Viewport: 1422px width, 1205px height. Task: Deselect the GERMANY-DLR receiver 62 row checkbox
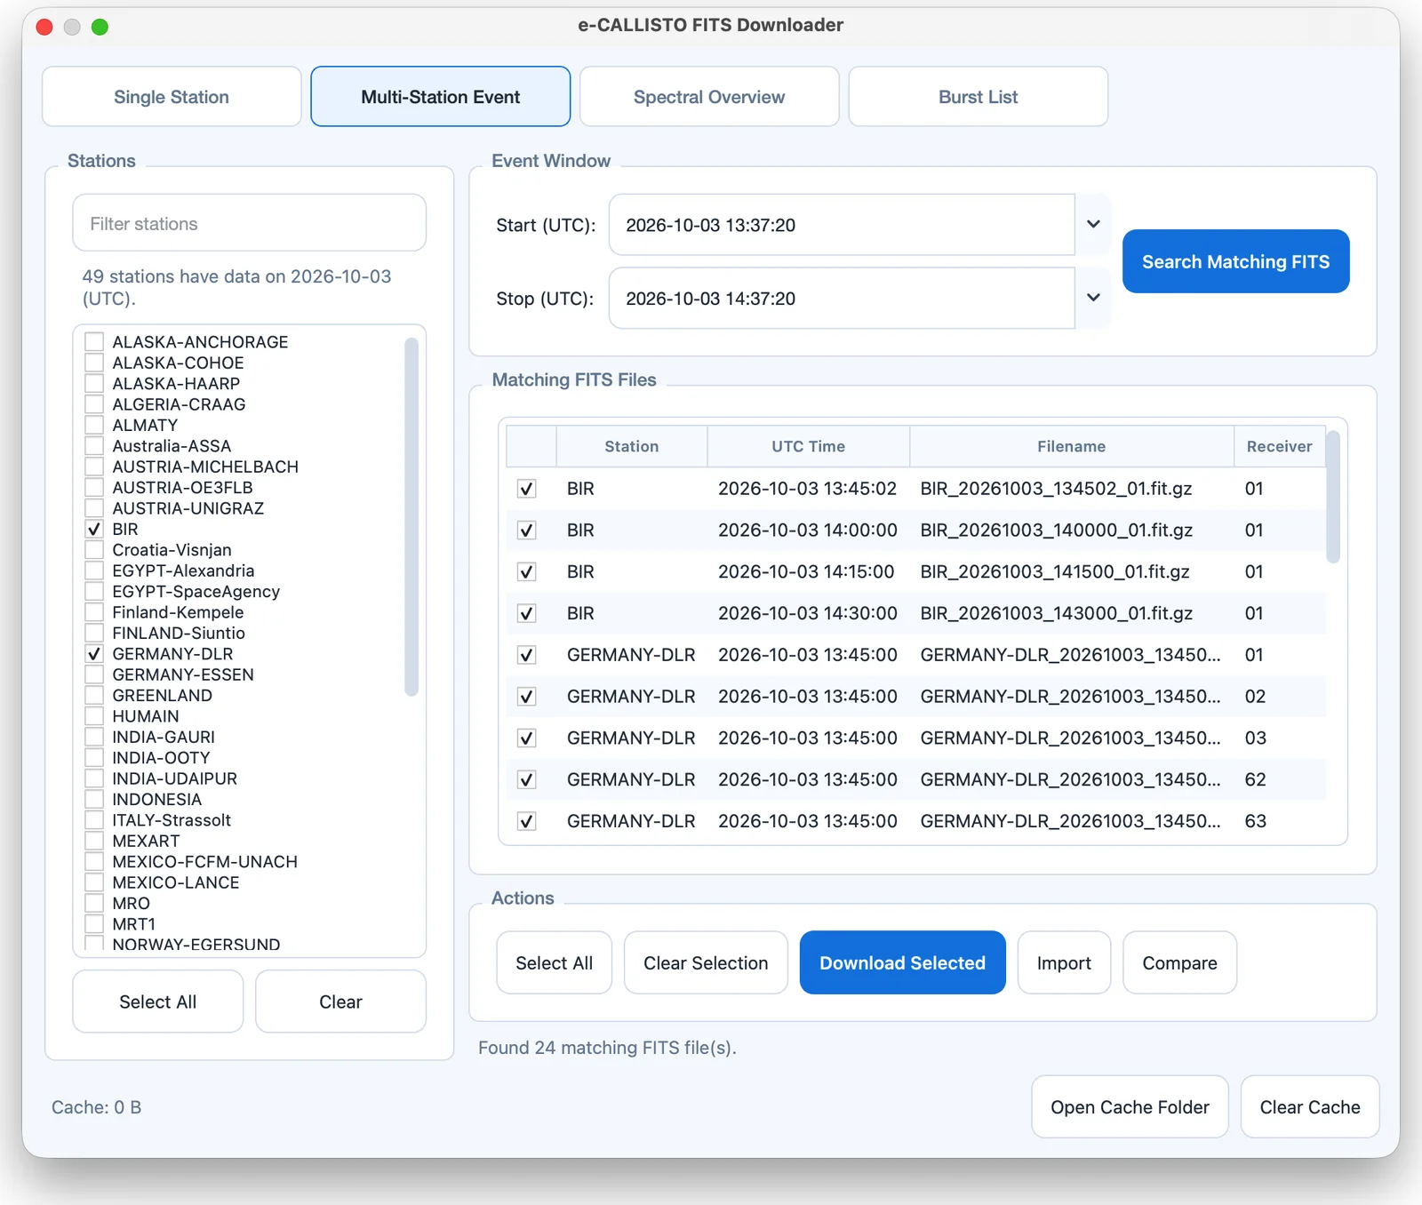[x=527, y=779]
